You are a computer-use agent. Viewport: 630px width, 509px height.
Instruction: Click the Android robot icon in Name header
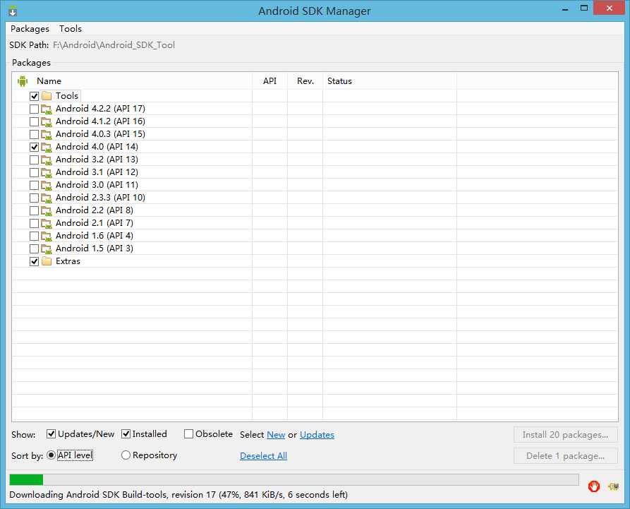click(x=23, y=81)
